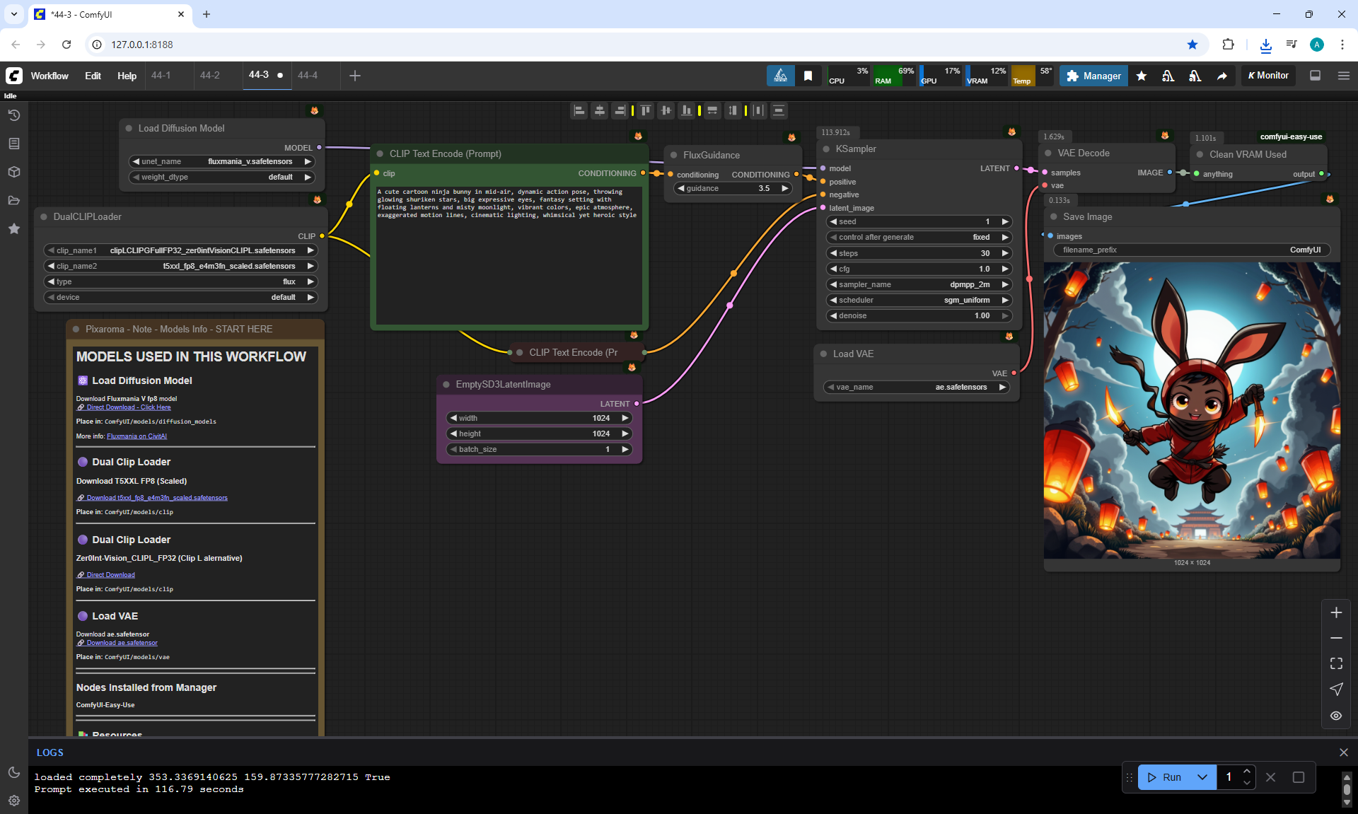Image resolution: width=1358 pixels, height=814 pixels.
Task: Click the guidance value slider in FluxGuidance
Action: pyautogui.click(x=733, y=188)
